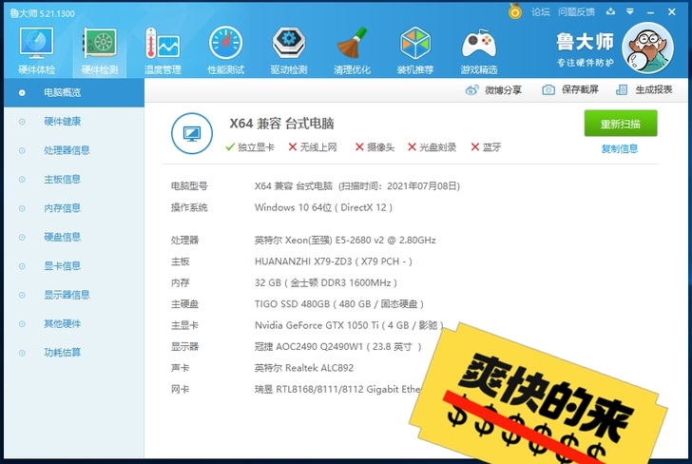Select 处理器信息 in sidebar
The height and width of the screenshot is (464, 692).
tap(74, 150)
